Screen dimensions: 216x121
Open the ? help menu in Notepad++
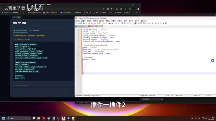[x=148, y=21]
